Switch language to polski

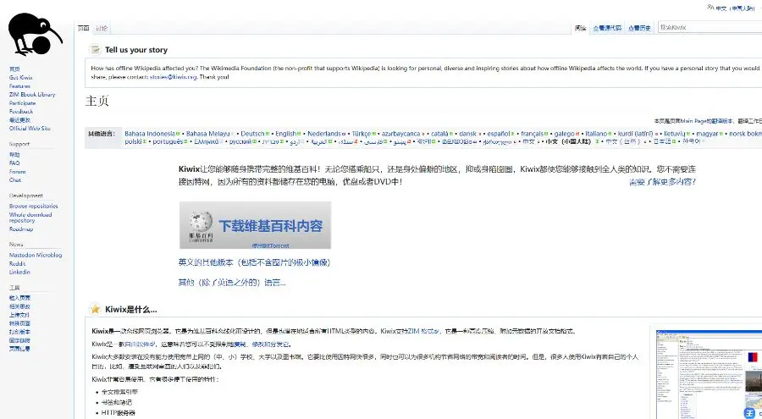(x=133, y=141)
